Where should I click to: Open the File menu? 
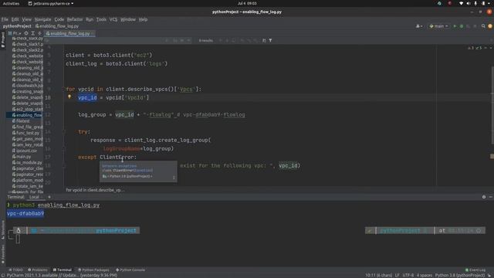tap(5, 19)
